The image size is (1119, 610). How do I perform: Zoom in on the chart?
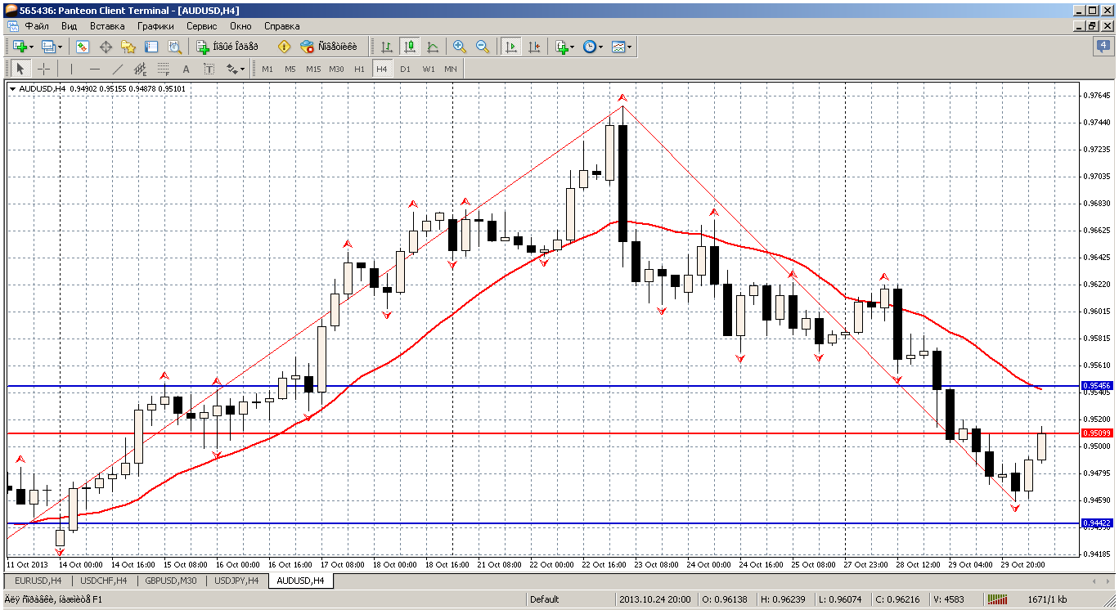point(460,47)
